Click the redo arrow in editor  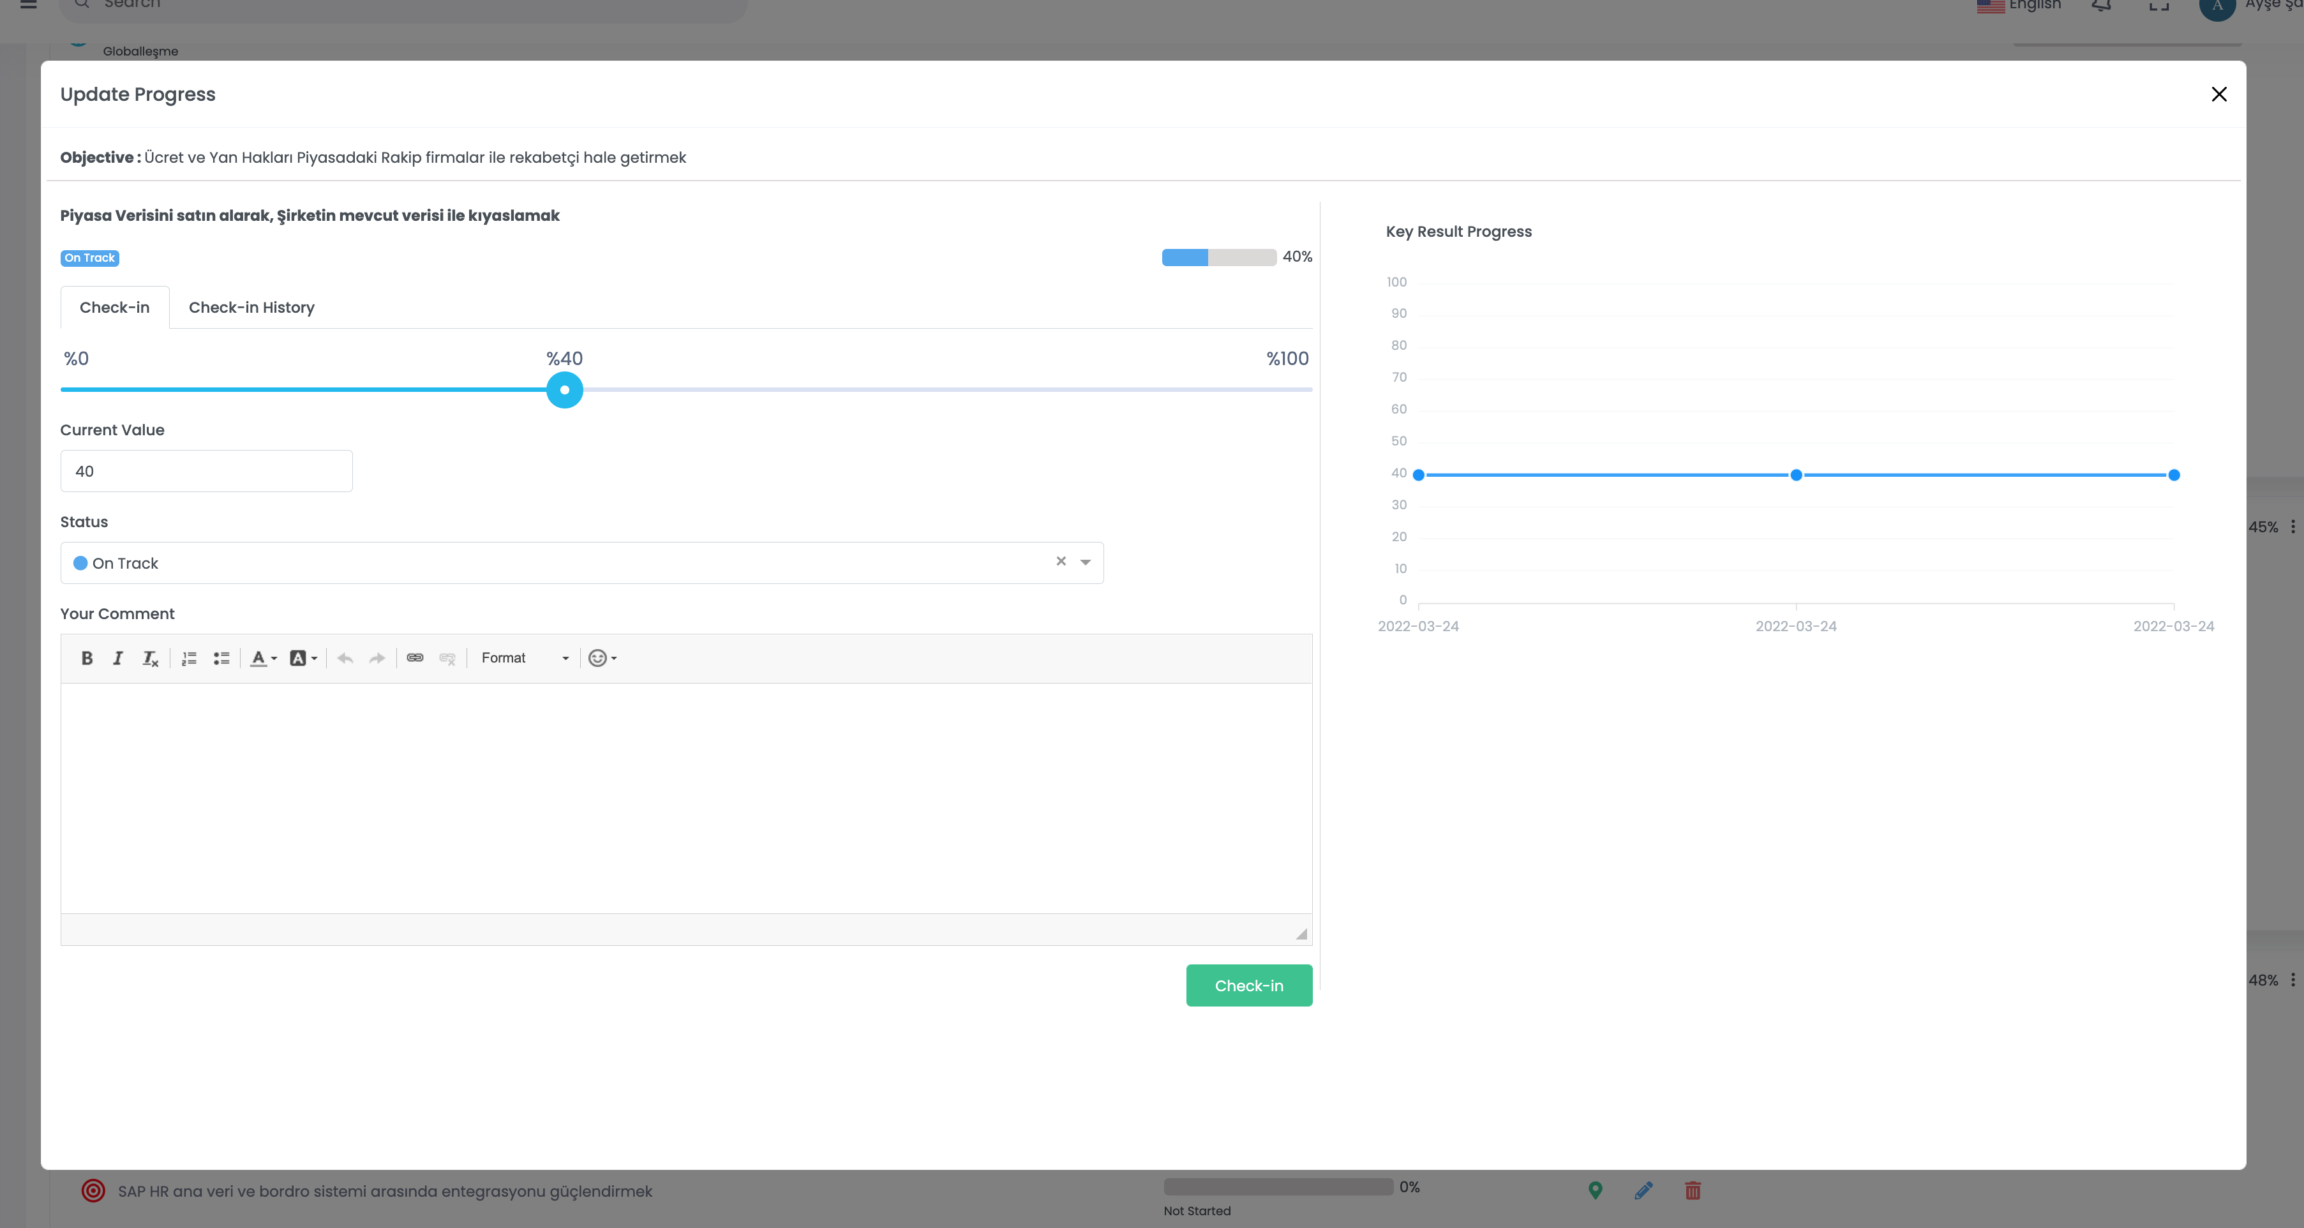pyautogui.click(x=377, y=658)
